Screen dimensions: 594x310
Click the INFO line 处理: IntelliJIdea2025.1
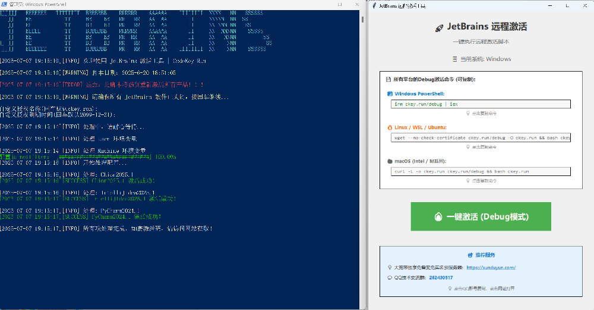click(x=77, y=193)
